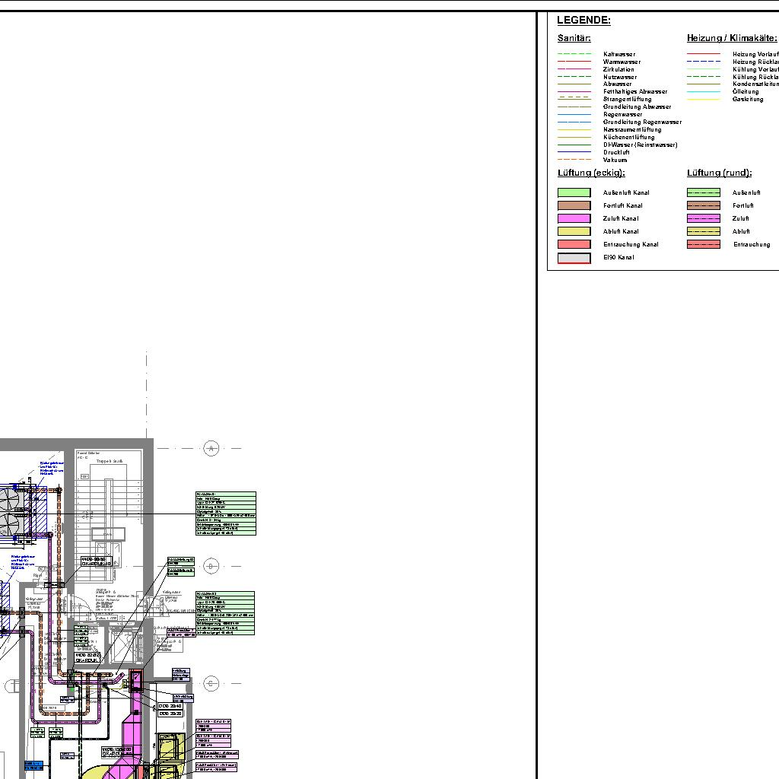Click the LEGENDE heading
This screenshot has height=779, width=779.
click(583, 21)
